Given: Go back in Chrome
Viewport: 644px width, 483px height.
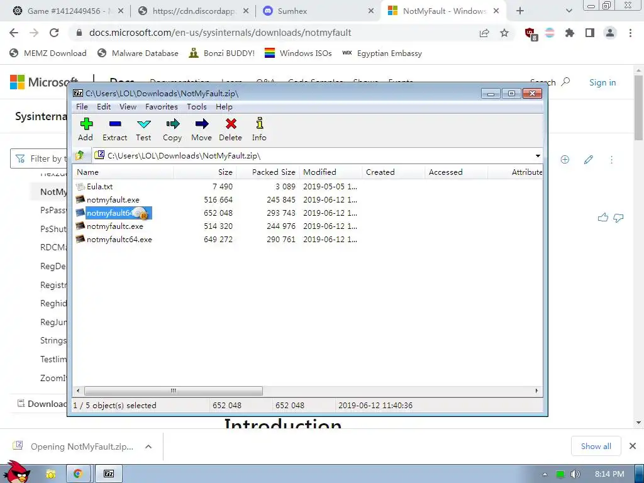Looking at the screenshot, I should (x=14, y=33).
